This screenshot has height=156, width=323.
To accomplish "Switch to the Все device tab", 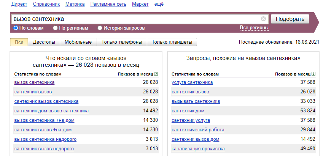I will click(19, 42).
